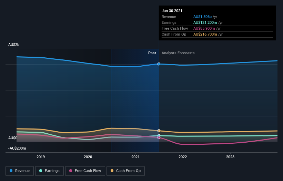
Task: Click the AU$0 y-axis label
Action: [x=13, y=138]
